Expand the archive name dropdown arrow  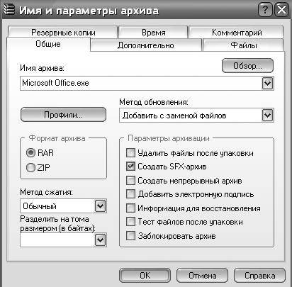[267, 83]
